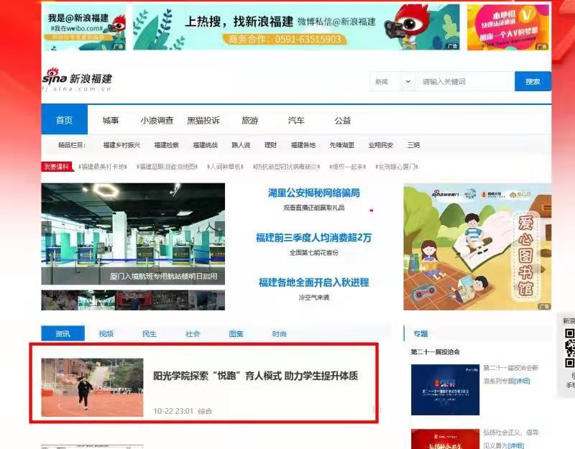Viewport: 575px width, 449px height.
Task: Open the 小浪调查 navigation item
Action: [157, 121]
